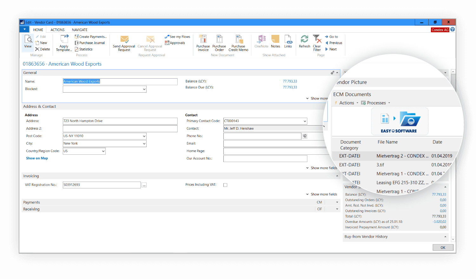Screen dimensions: 476x279
Task: Go to Next vendor record
Action: [x=331, y=49]
